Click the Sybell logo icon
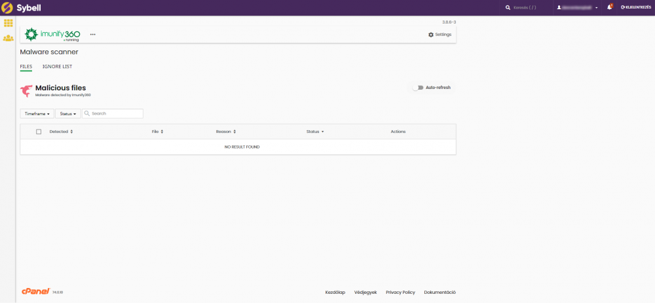Screen dimensions: 655x303 7,7
